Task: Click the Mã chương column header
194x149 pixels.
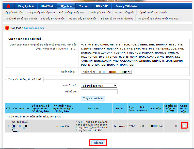Action: 142,108
